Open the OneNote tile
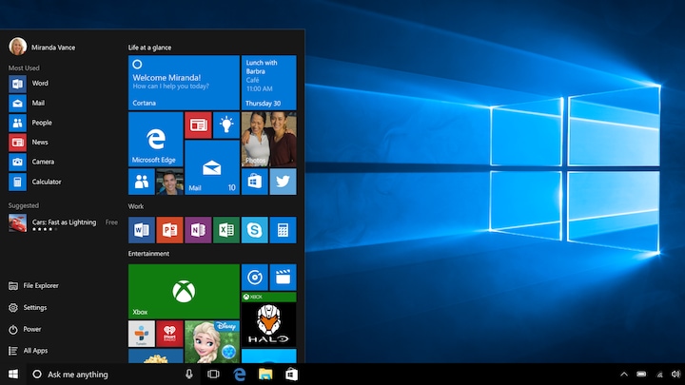685x385 pixels. [x=198, y=230]
